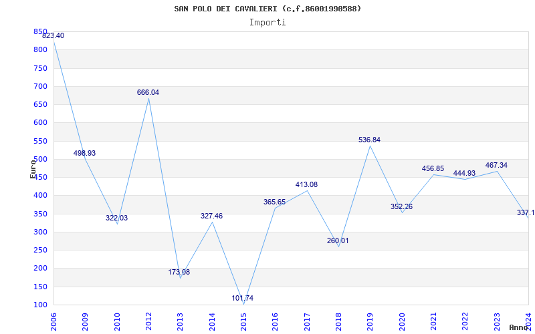Click the 467.34 label for 2023
Image resolution: width=535 pixels, height=334 pixels.
(x=496, y=165)
